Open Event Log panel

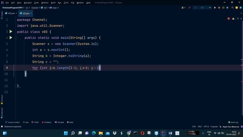[233, 122]
